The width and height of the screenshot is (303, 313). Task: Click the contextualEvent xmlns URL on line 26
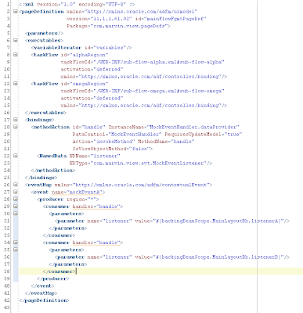pos(141,185)
